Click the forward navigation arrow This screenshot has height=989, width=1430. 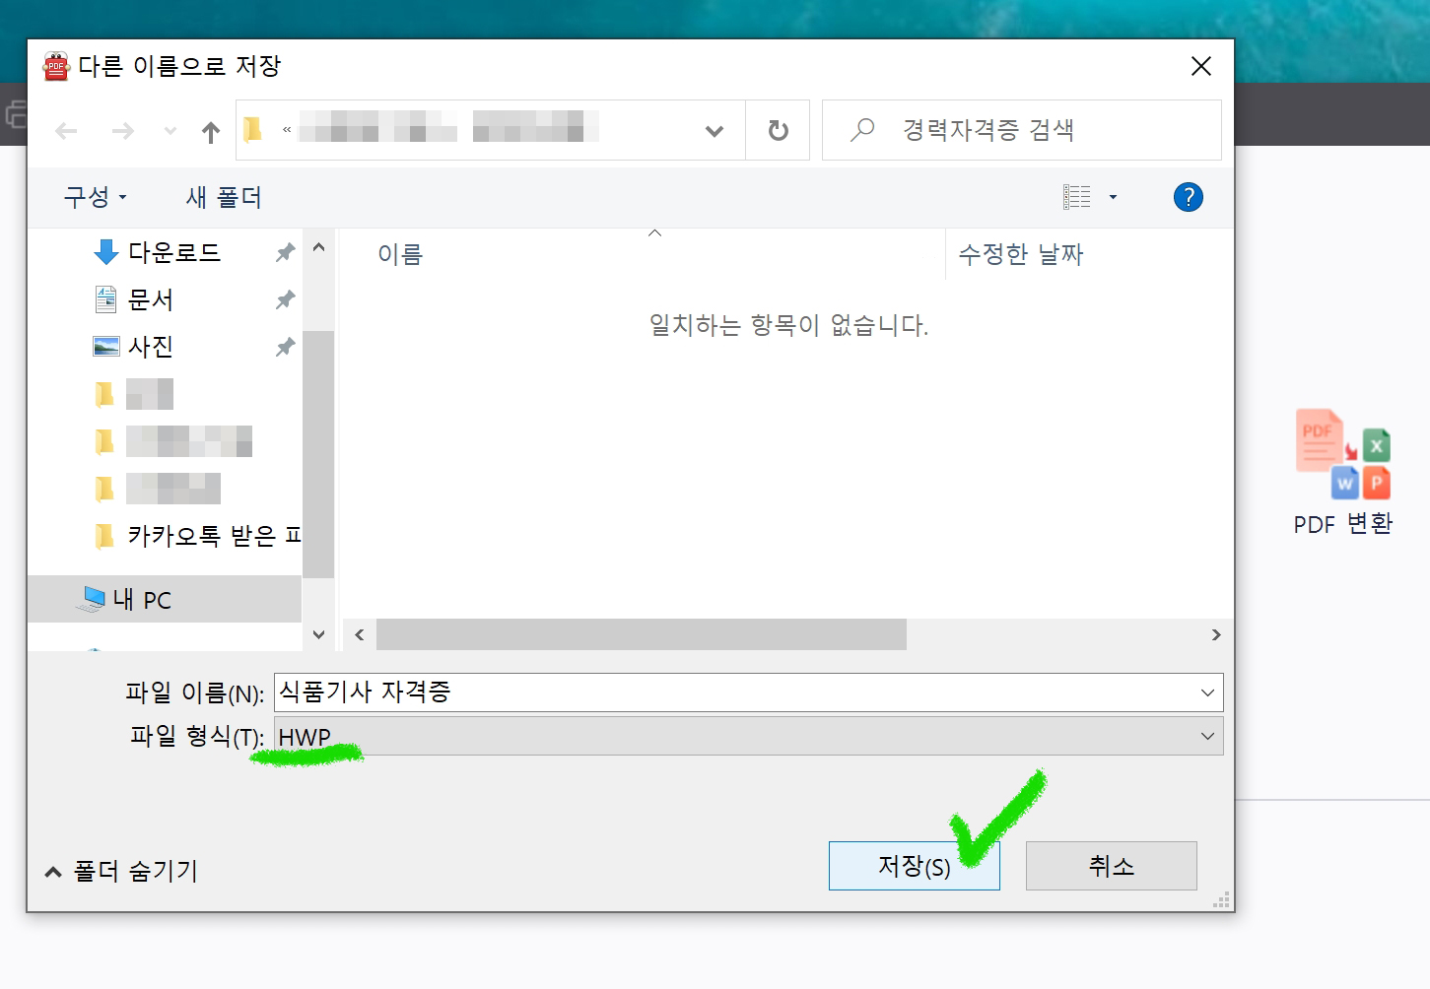point(122,130)
